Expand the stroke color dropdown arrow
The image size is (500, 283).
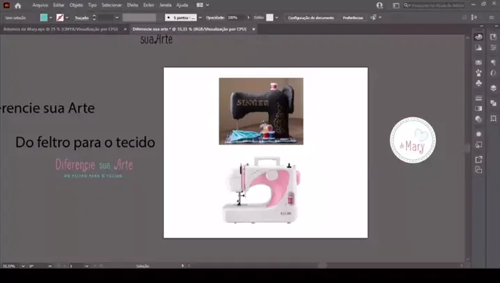67,17
